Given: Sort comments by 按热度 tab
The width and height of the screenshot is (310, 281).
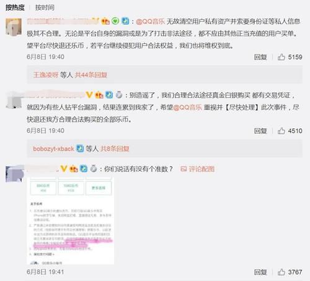Looking at the screenshot, I should point(15,7).
